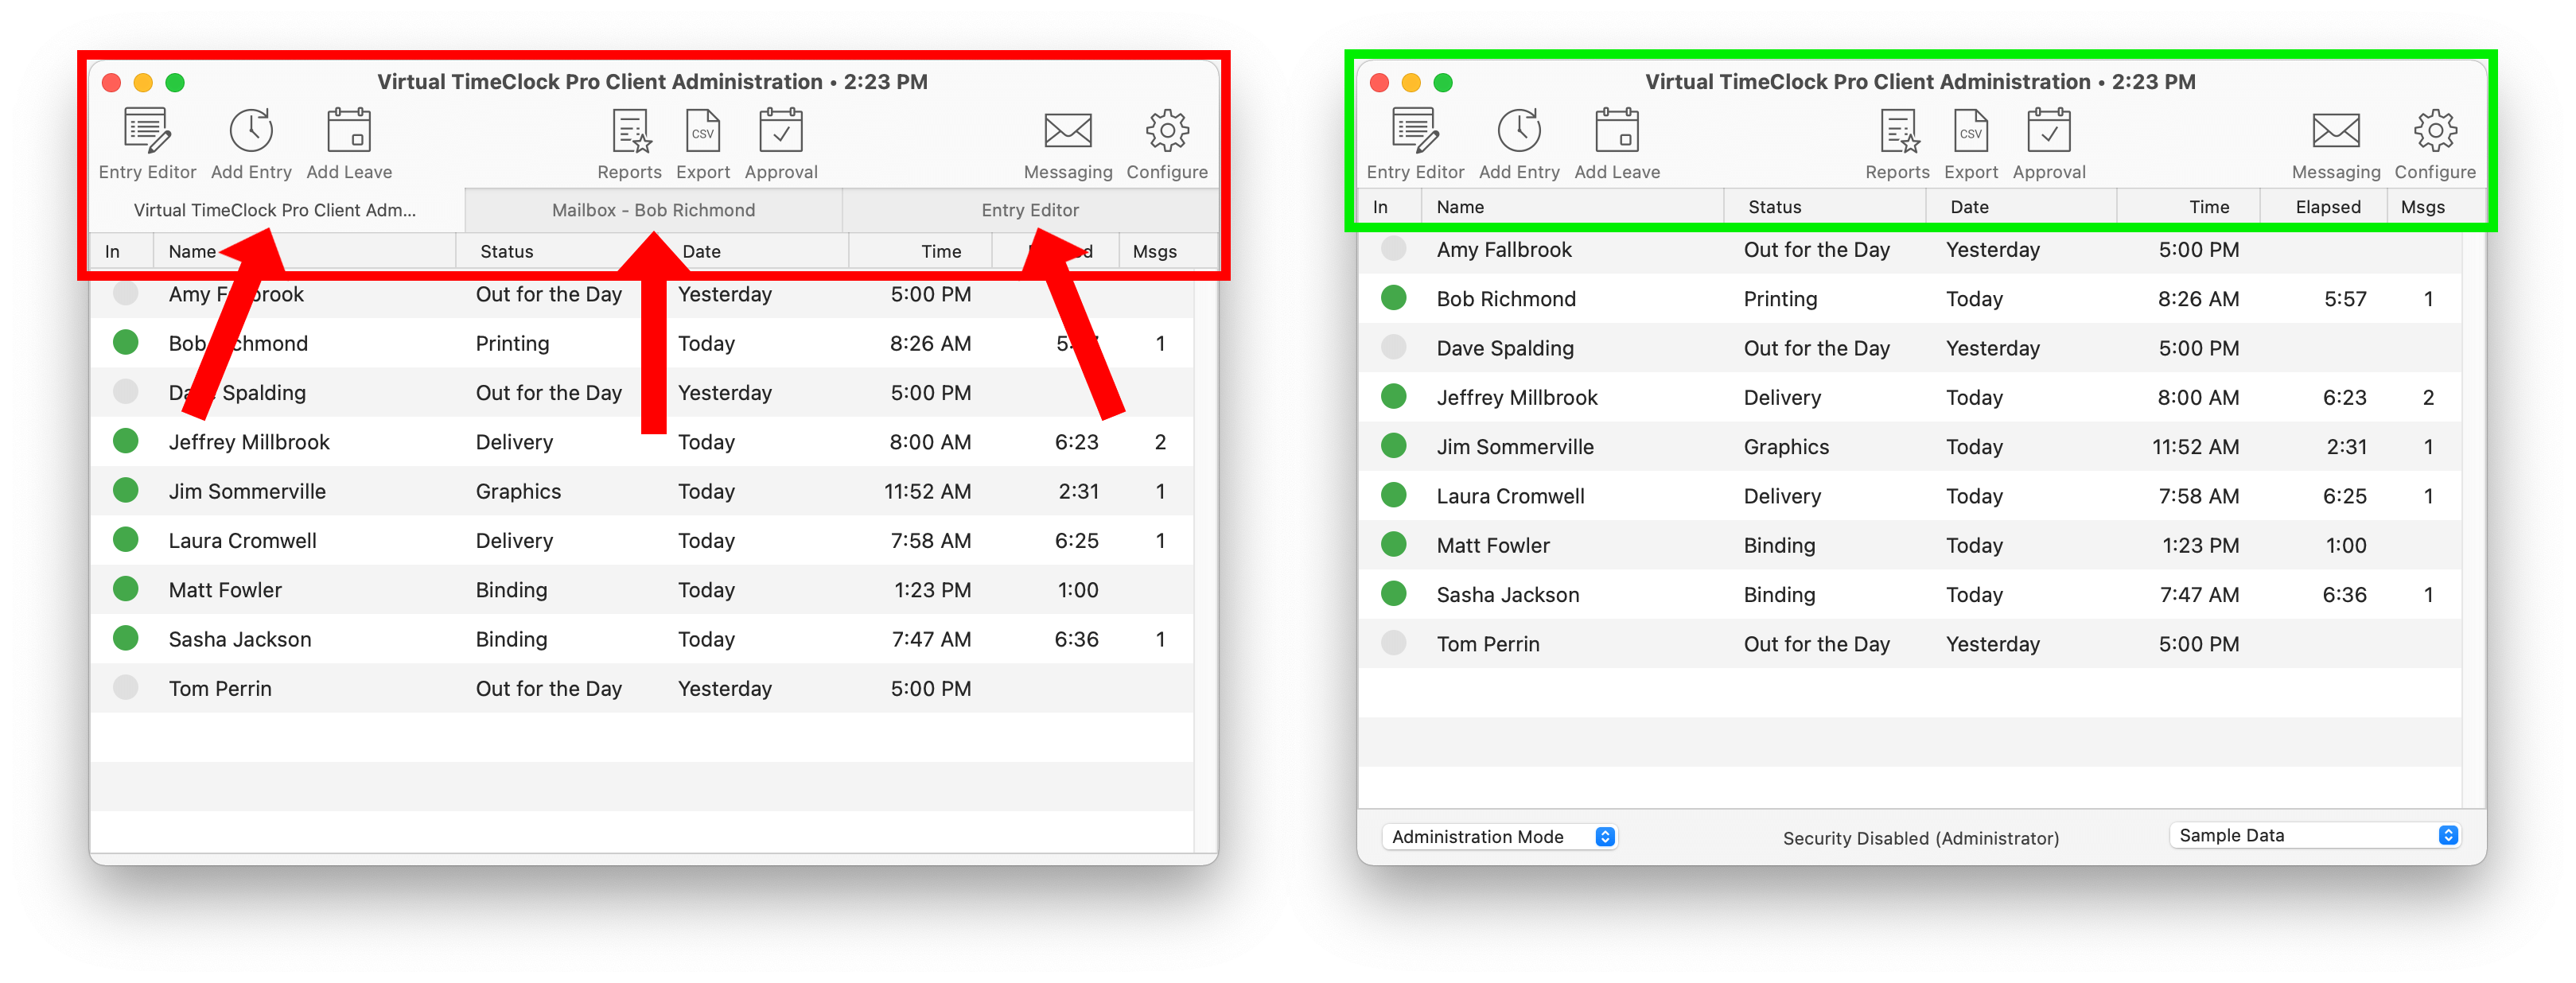Sort by Elapsed column in right window

[x=2324, y=207]
